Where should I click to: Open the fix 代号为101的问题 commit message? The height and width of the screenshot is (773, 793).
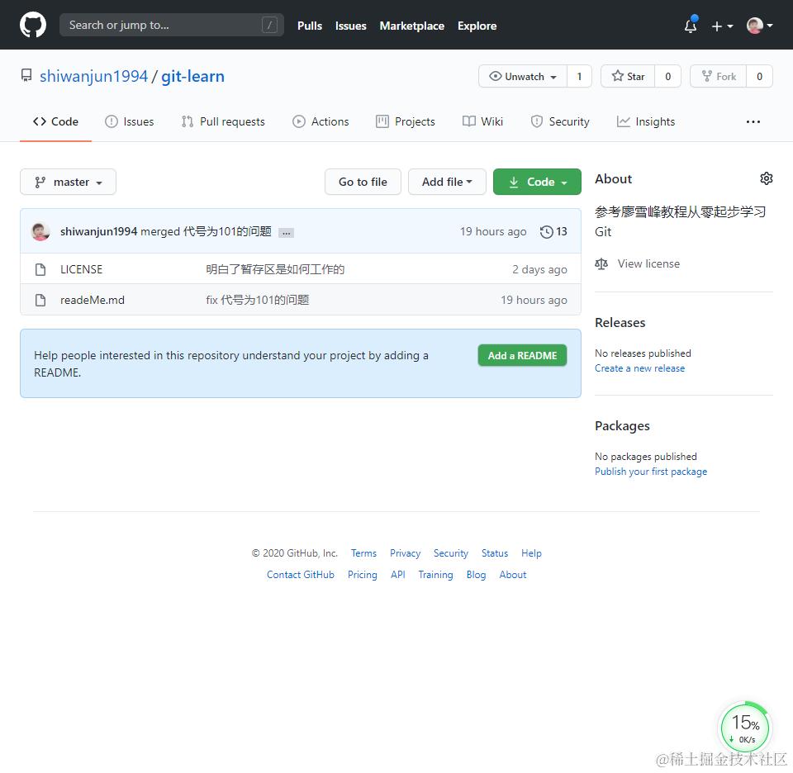(258, 301)
